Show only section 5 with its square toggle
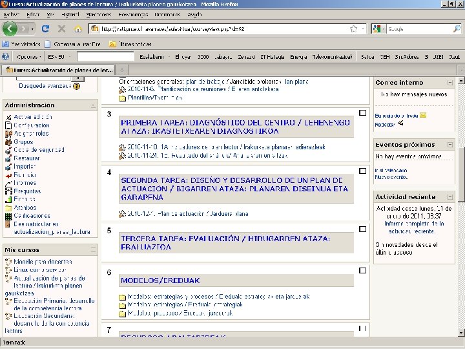Viewport: 465px width, 349px height. point(362,229)
